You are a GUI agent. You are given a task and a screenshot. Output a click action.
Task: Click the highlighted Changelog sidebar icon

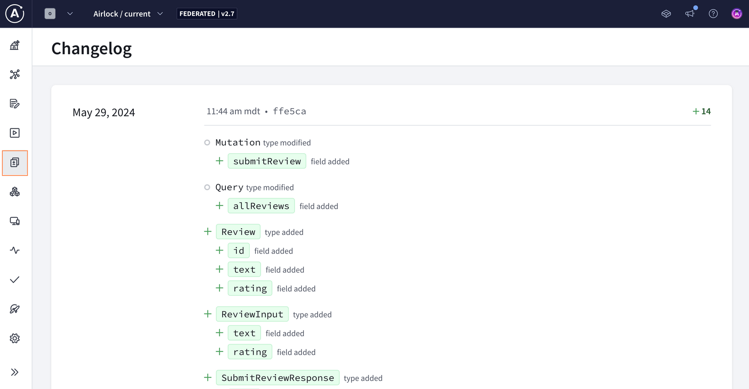coord(14,163)
